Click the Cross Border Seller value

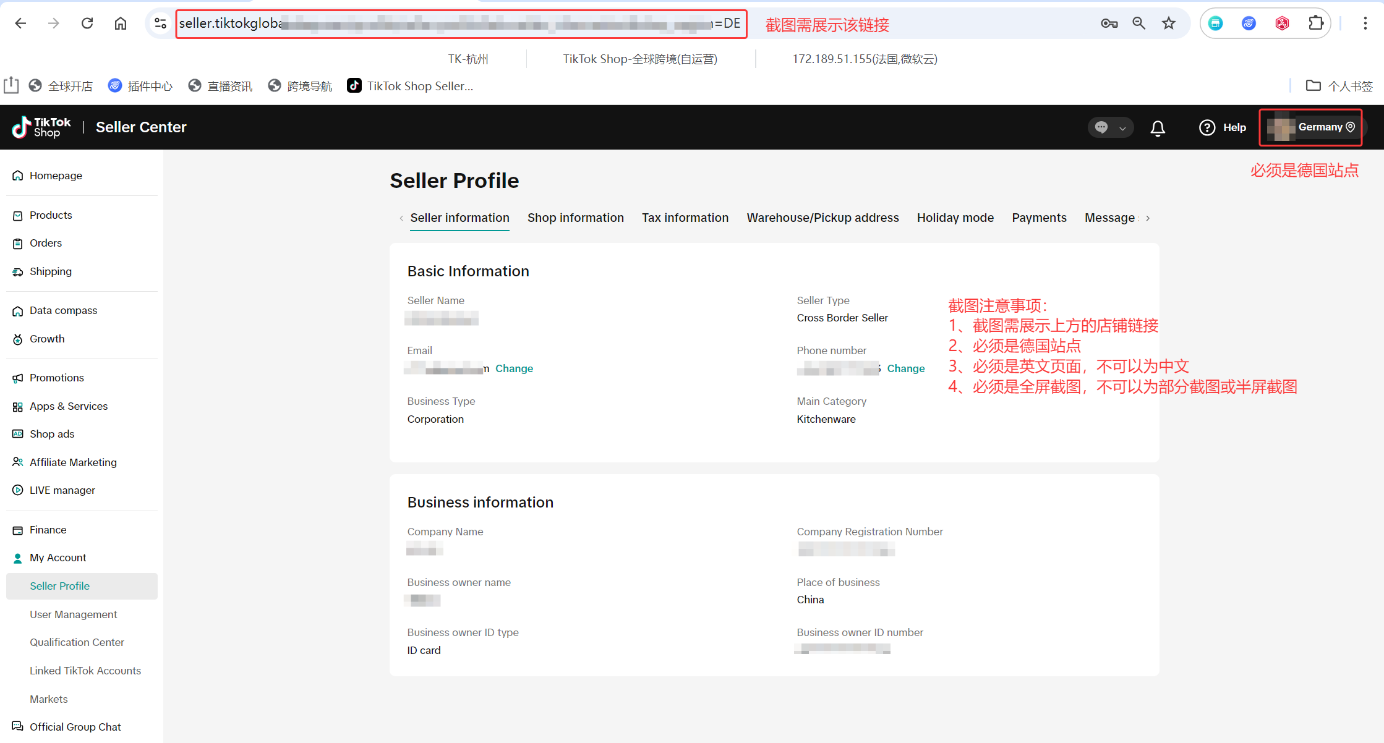pos(842,318)
